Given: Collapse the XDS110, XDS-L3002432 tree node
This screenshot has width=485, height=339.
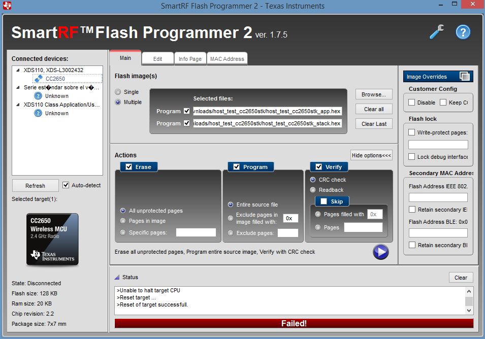Looking at the screenshot, I should tap(18, 70).
